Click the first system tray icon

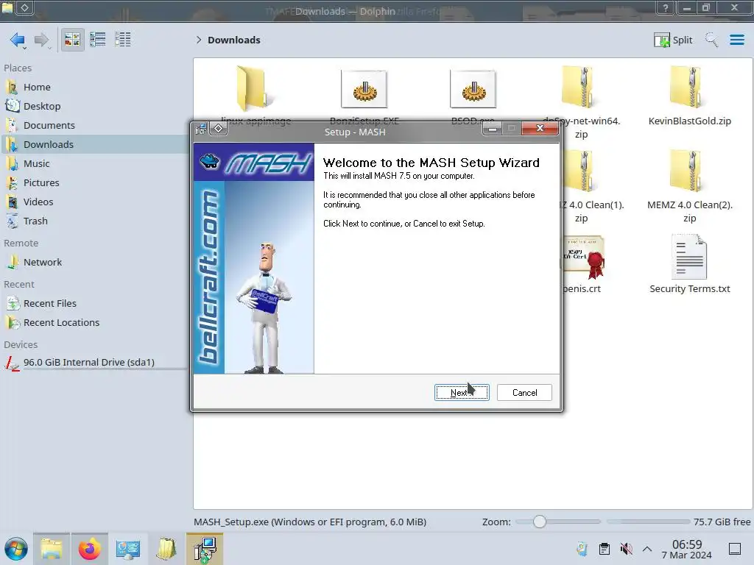pyautogui.click(x=582, y=549)
